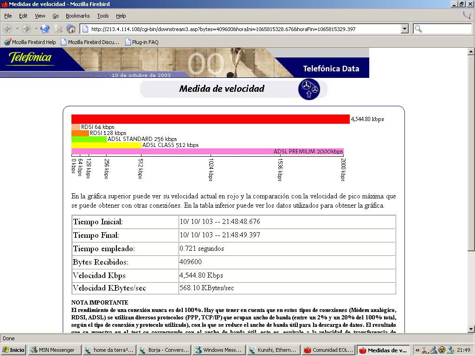Click the 10 de octubre de 2003 date
This screenshot has width=475, height=356.
(x=141, y=75)
